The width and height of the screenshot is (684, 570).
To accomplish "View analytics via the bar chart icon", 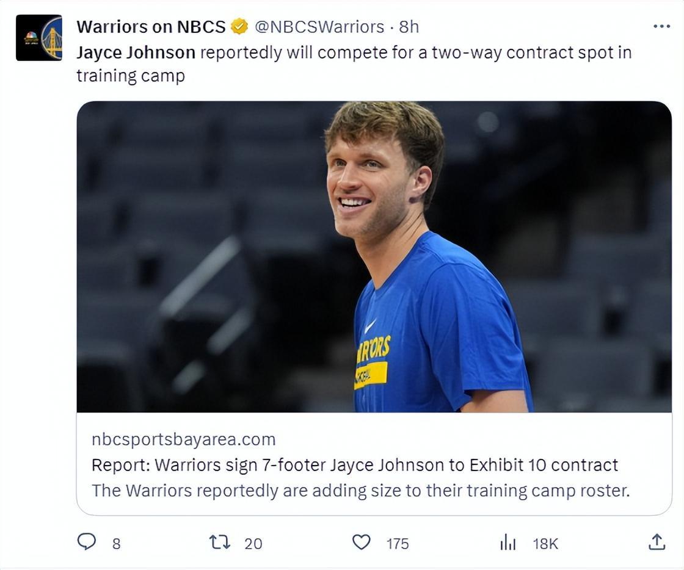I will click(x=508, y=542).
